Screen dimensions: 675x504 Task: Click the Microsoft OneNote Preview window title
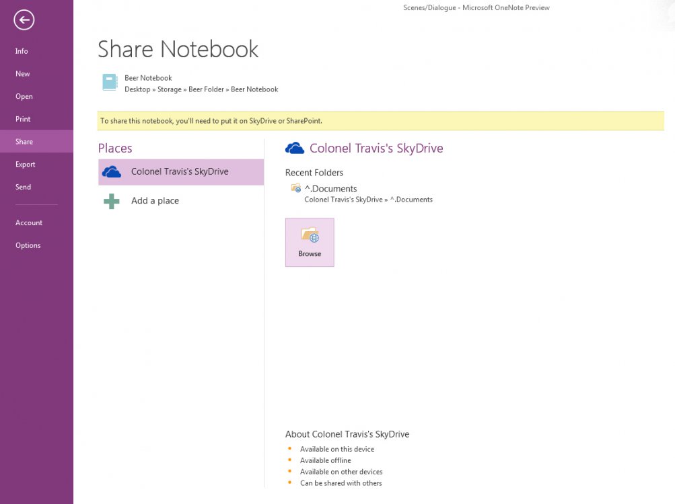coord(476,8)
